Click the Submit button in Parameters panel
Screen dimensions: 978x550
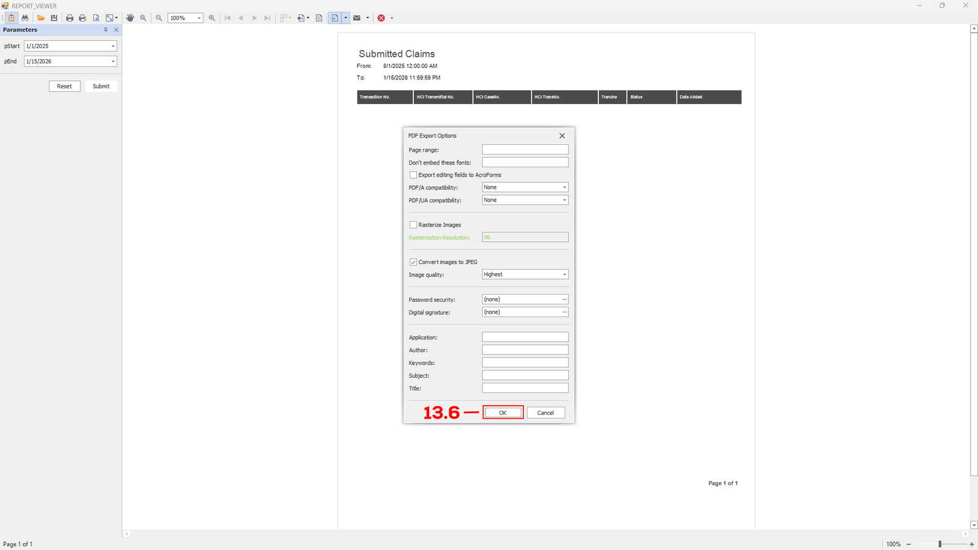(x=101, y=86)
